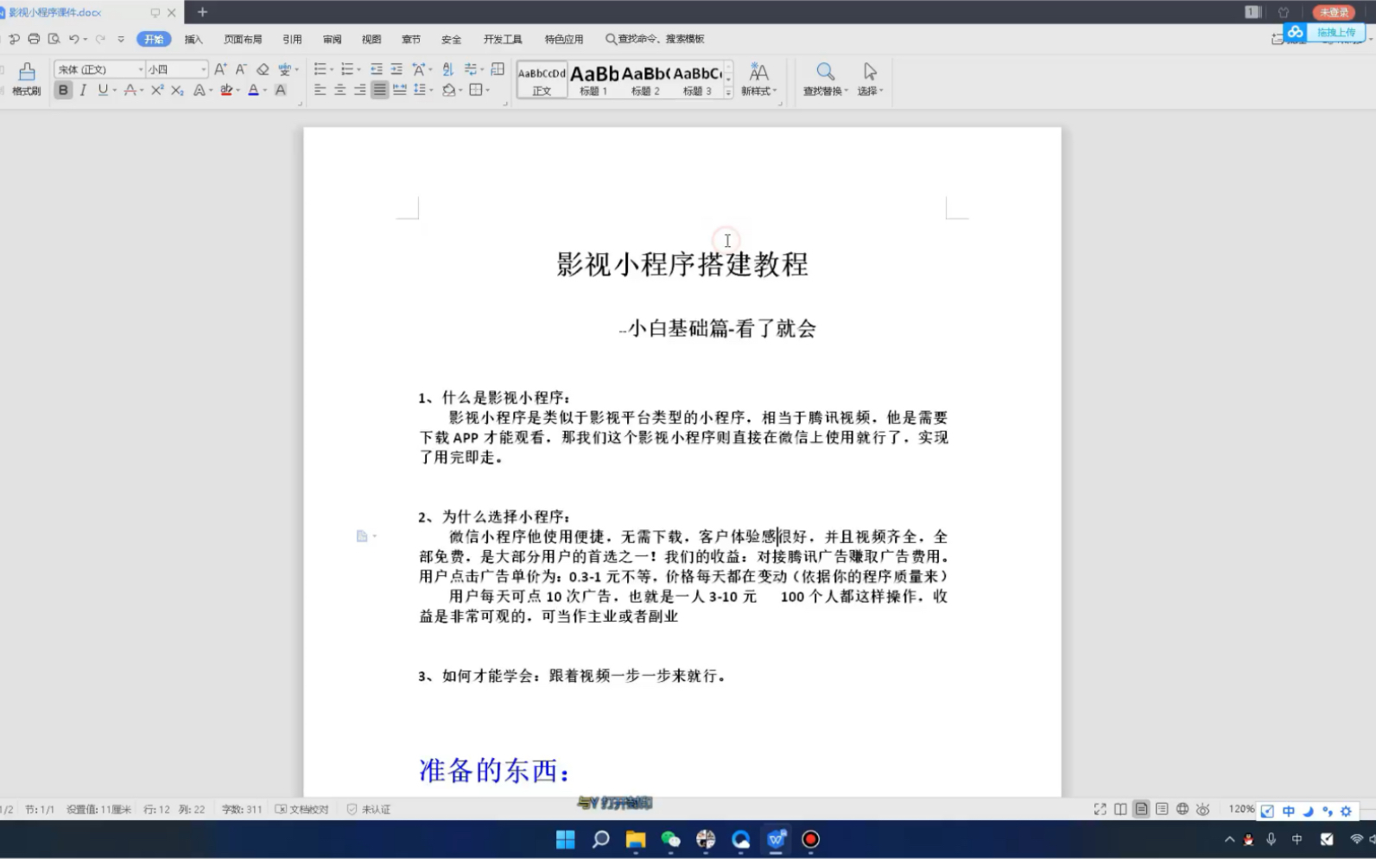Open WeChat from the taskbar
Image resolution: width=1376 pixels, height=859 pixels.
[670, 839]
